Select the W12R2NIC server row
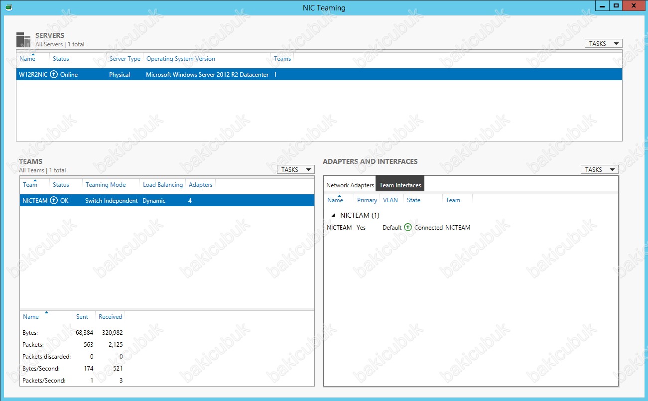The image size is (648, 401). pos(319,74)
